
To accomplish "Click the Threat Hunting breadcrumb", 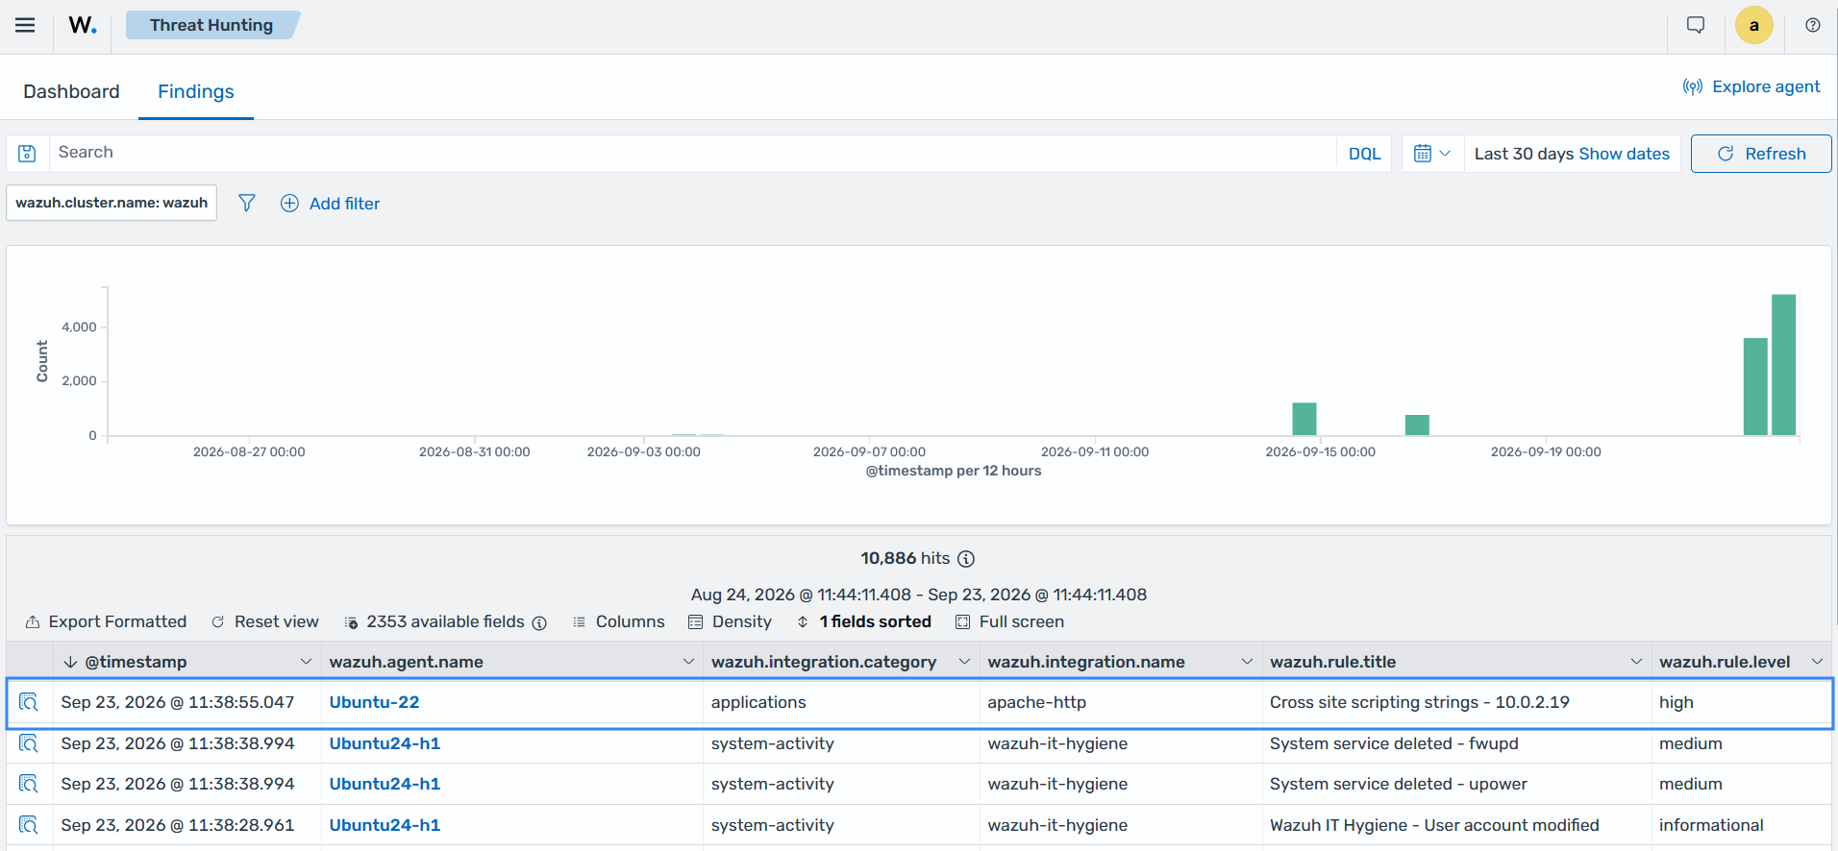I will [211, 25].
